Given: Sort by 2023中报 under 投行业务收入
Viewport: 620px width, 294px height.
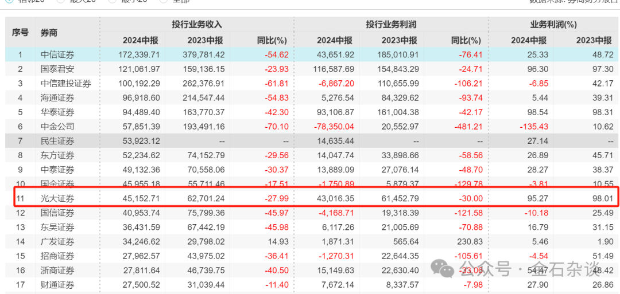Looking at the screenshot, I should tap(205, 40).
